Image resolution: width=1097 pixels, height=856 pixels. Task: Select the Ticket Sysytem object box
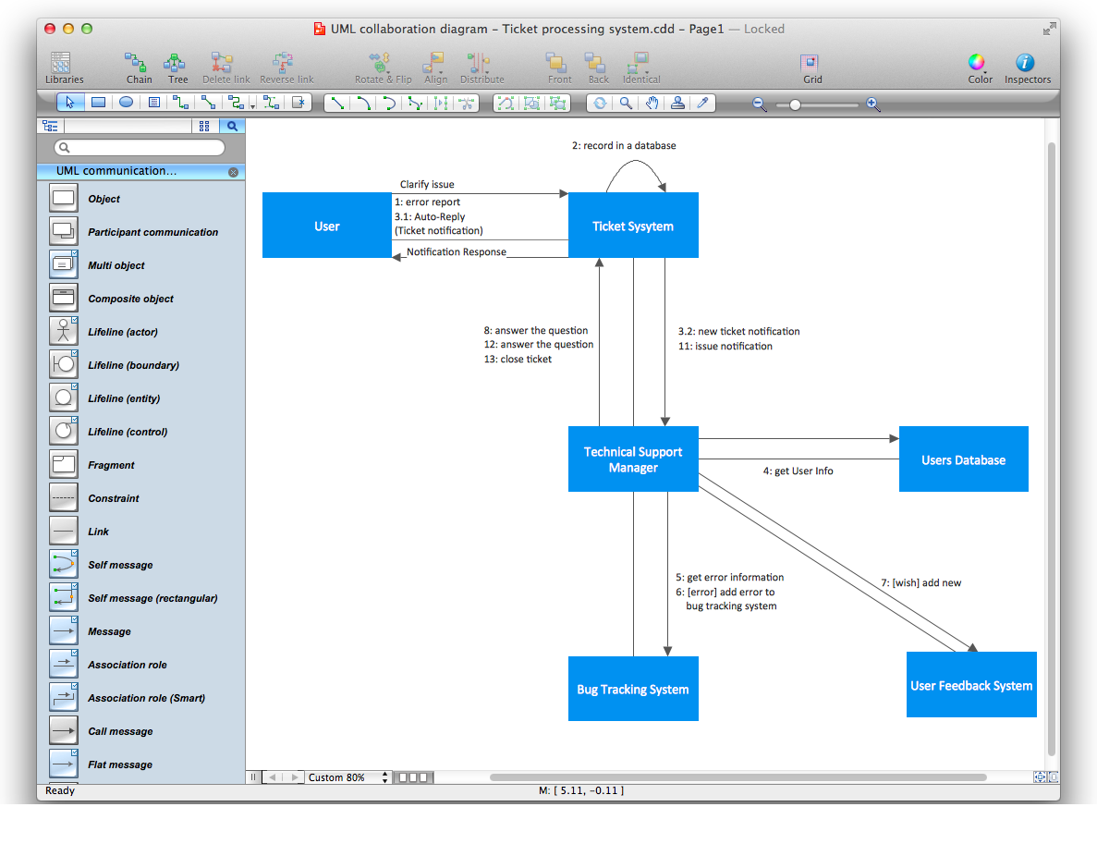[633, 226]
